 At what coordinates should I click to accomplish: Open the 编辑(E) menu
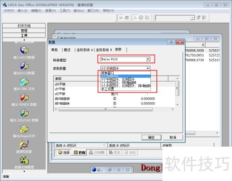[36, 11]
